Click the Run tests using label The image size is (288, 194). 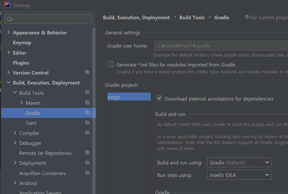[x=174, y=175]
